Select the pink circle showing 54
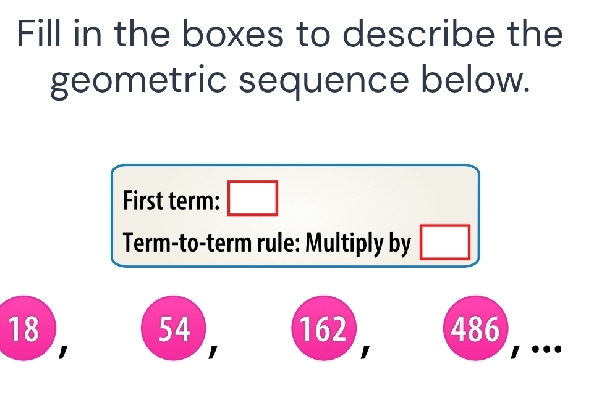 175,329
